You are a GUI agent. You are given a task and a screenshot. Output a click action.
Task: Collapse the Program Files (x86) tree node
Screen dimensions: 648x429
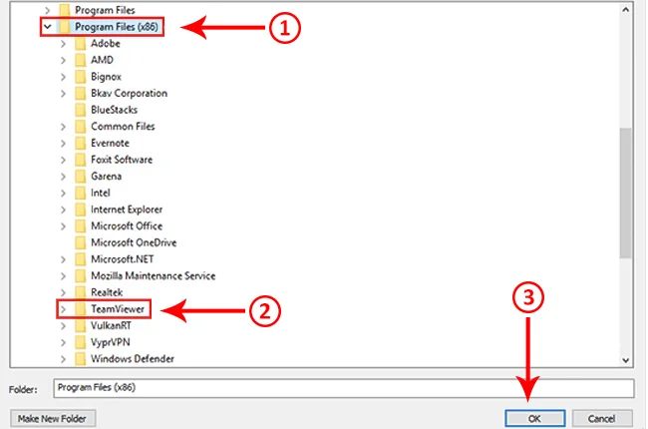(x=47, y=29)
